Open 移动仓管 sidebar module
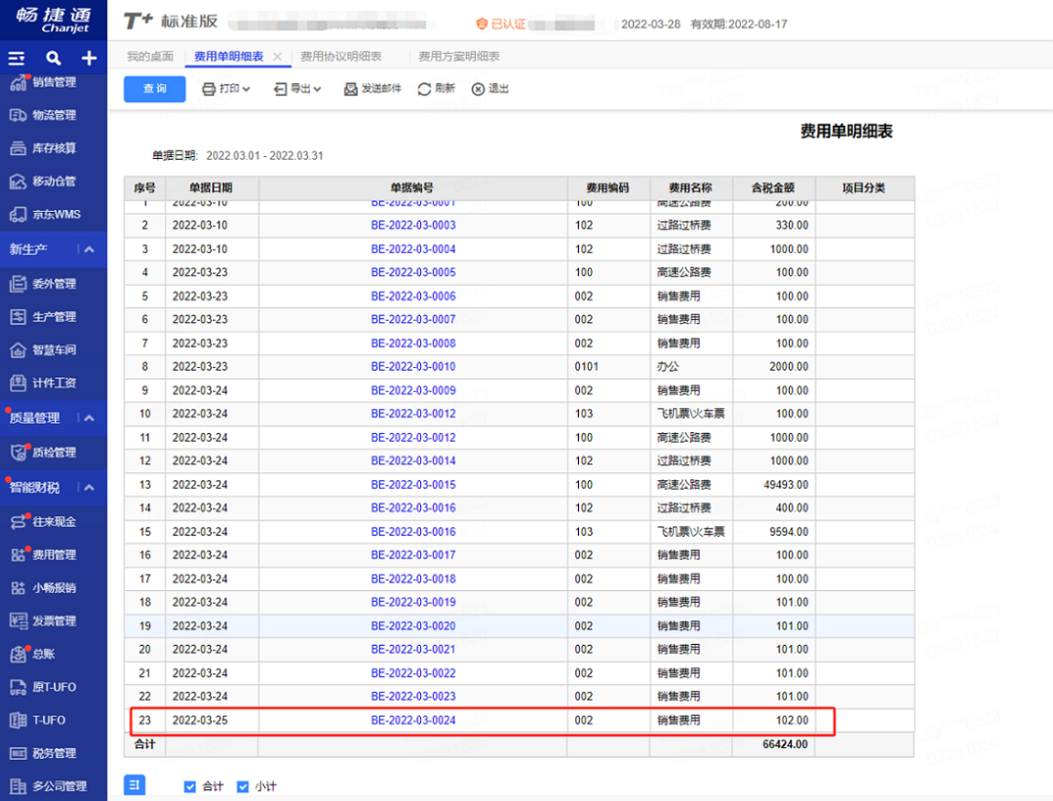The width and height of the screenshot is (1053, 801). (x=43, y=181)
